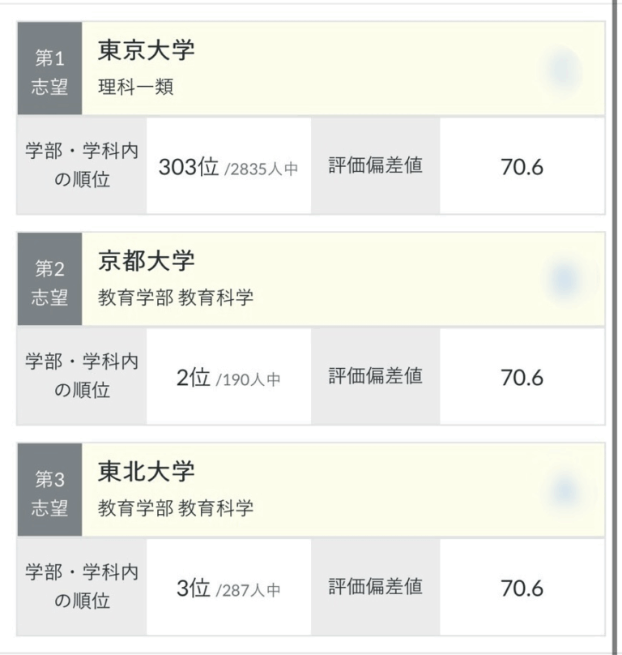Image resolution: width=622 pixels, height=655 pixels.
Task: Select the 第1志望 badge
Action: tap(49, 70)
